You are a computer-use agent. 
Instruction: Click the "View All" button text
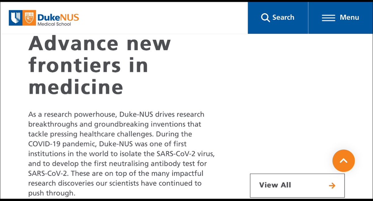275,185
